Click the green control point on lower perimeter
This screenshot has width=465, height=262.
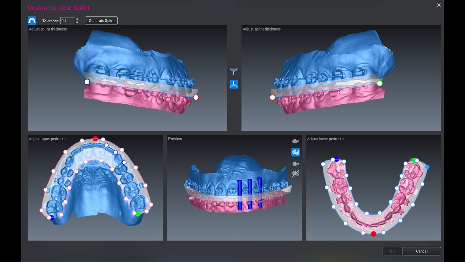point(414,160)
